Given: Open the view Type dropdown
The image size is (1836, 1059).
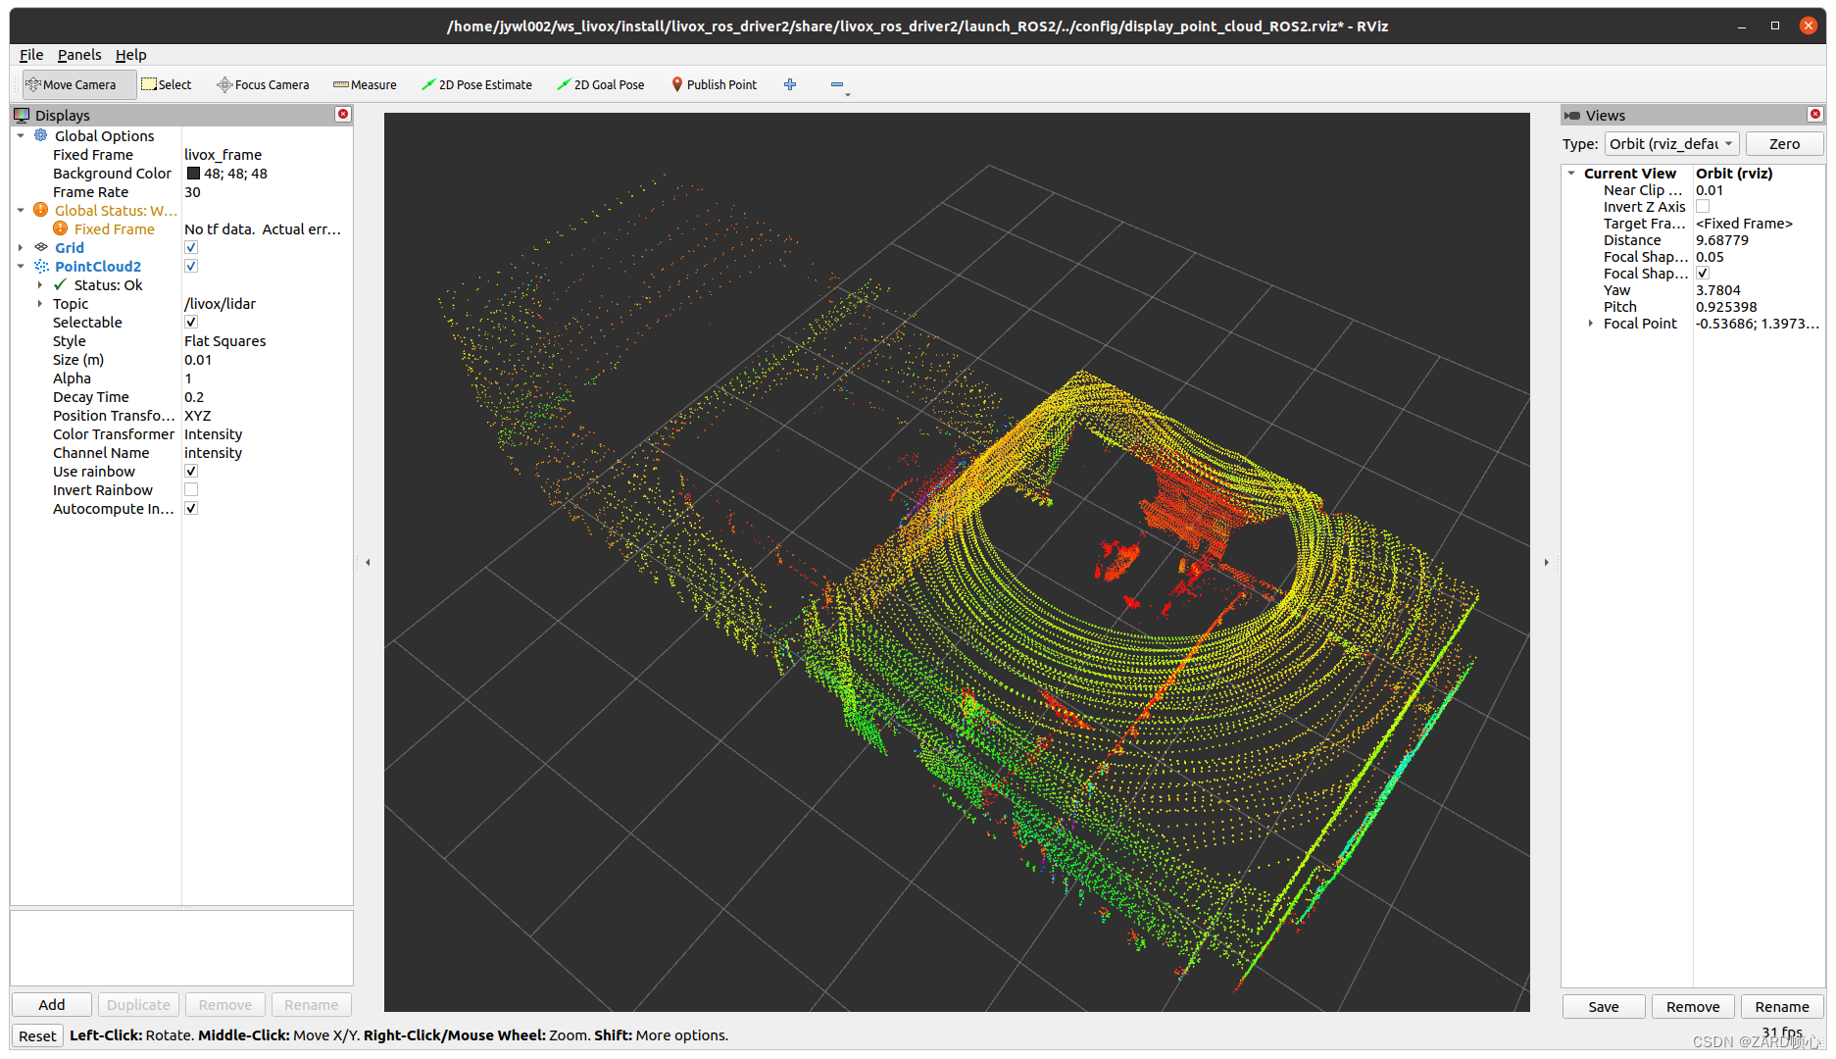Looking at the screenshot, I should [x=1671, y=144].
